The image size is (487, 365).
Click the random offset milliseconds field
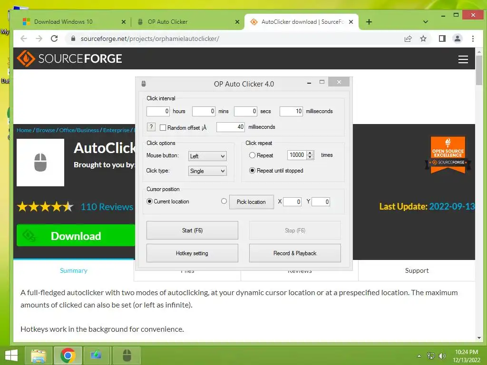tap(231, 127)
